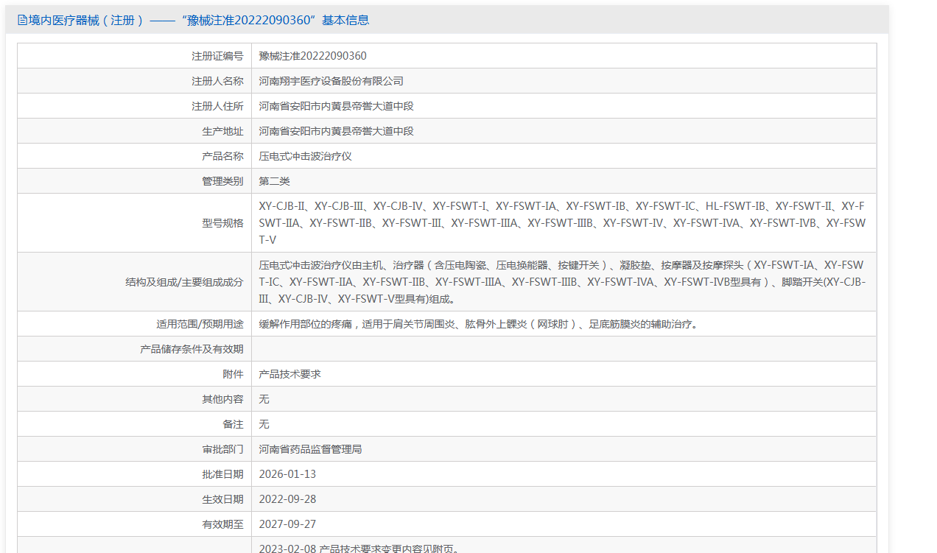Select the registration number value 豫械注准20222090360
This screenshot has width=937, height=553.
pos(313,56)
